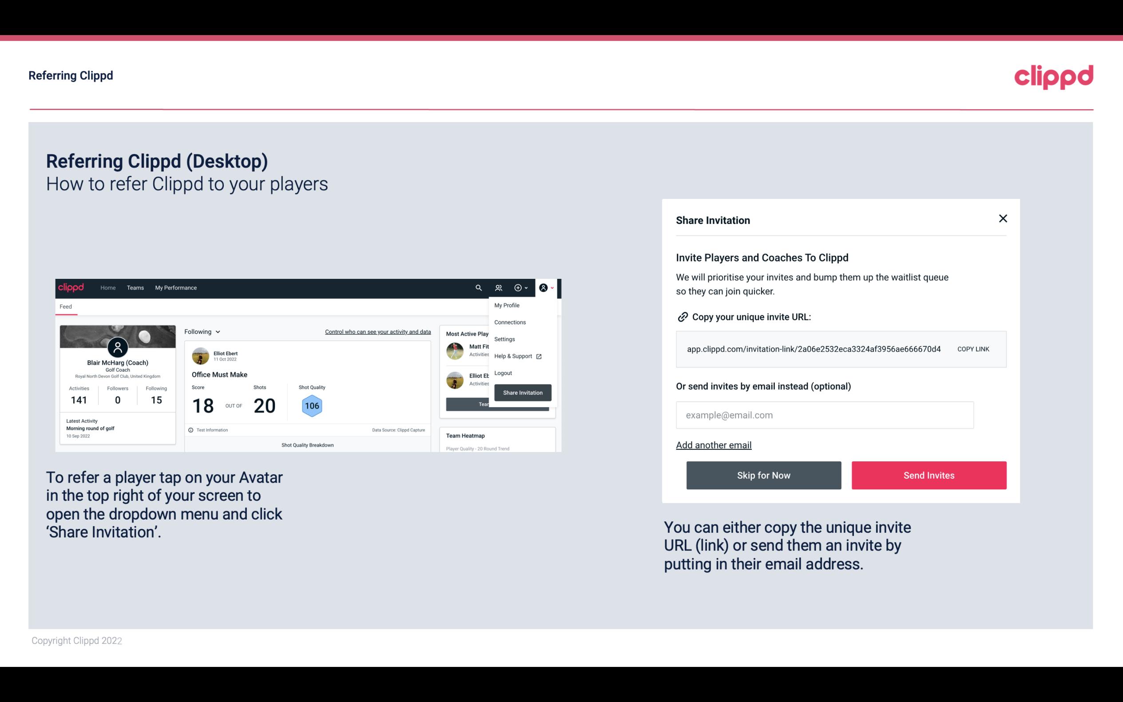Select 'My Profile' from dropdown menu
Image resolution: width=1123 pixels, height=702 pixels.
507,305
